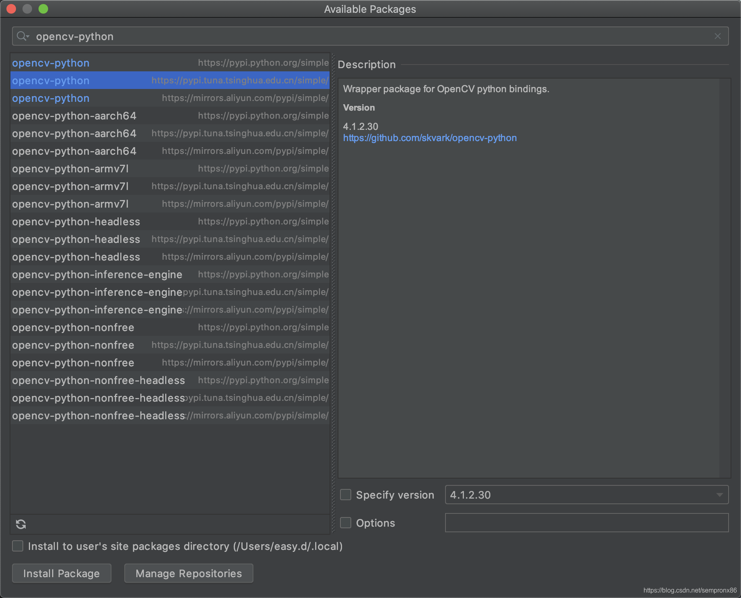Select opencv-python-headless from aliyun mirror

(170, 257)
